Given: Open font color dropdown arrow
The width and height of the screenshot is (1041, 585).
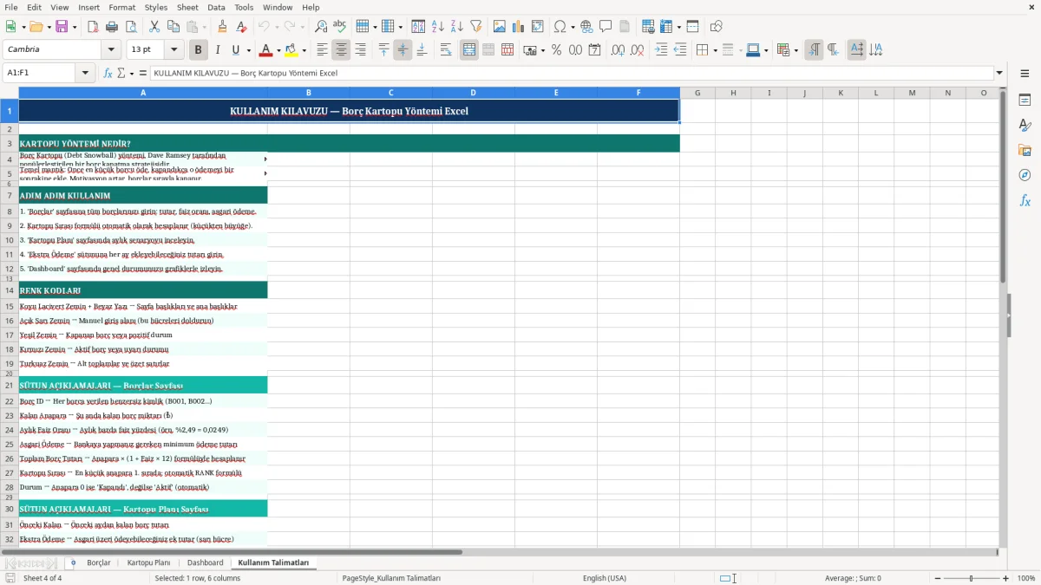Looking at the screenshot, I should 278,50.
